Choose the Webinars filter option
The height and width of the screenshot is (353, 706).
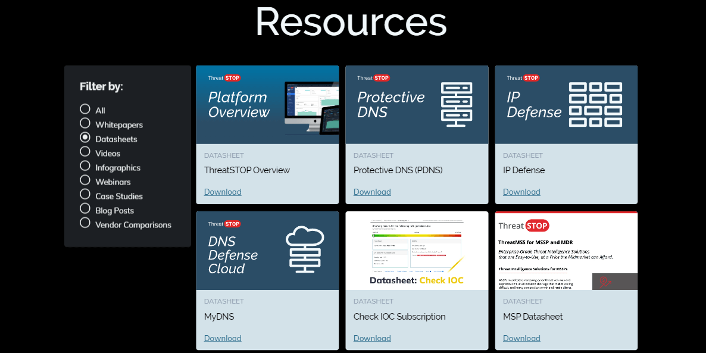click(x=85, y=181)
